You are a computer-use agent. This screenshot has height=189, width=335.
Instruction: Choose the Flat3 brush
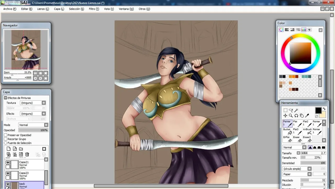[297, 131]
